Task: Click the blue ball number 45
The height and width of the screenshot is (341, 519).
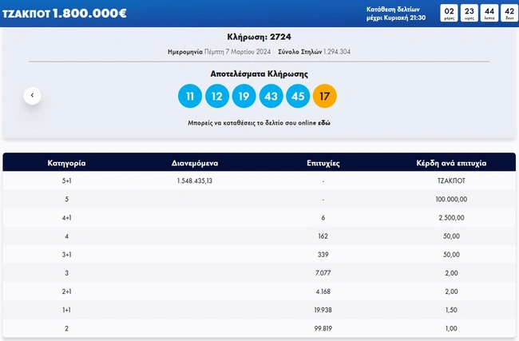Action: (298, 96)
